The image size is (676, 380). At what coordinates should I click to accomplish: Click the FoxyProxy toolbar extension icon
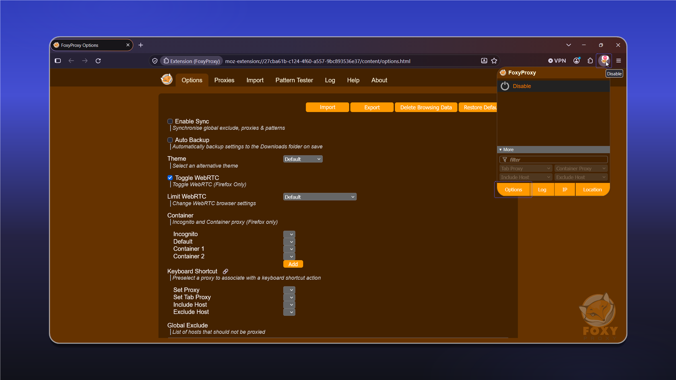tap(604, 61)
